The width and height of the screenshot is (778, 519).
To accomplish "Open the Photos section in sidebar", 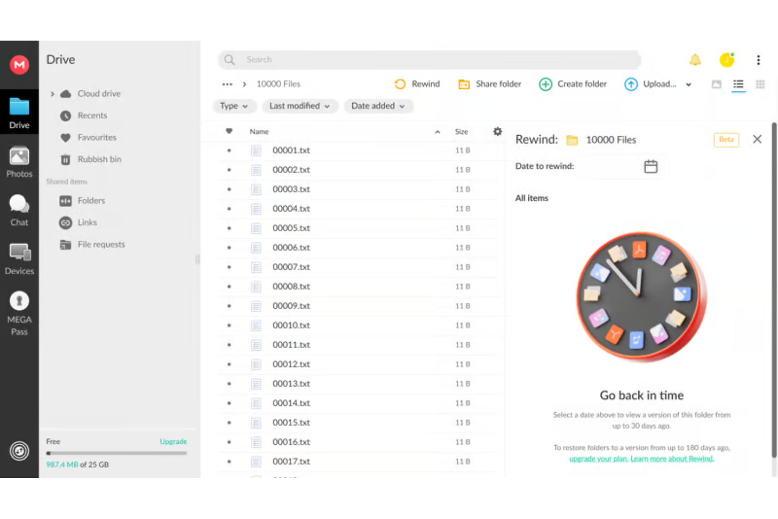I will pyautogui.click(x=19, y=161).
